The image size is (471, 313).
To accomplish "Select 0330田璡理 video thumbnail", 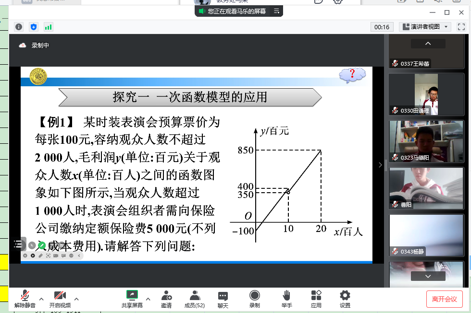I will 426,94.
